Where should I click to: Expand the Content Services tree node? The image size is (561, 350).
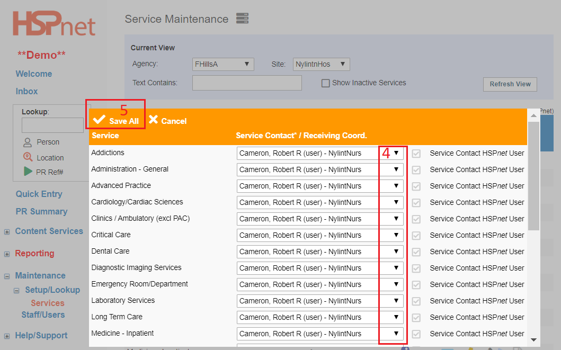point(7,232)
